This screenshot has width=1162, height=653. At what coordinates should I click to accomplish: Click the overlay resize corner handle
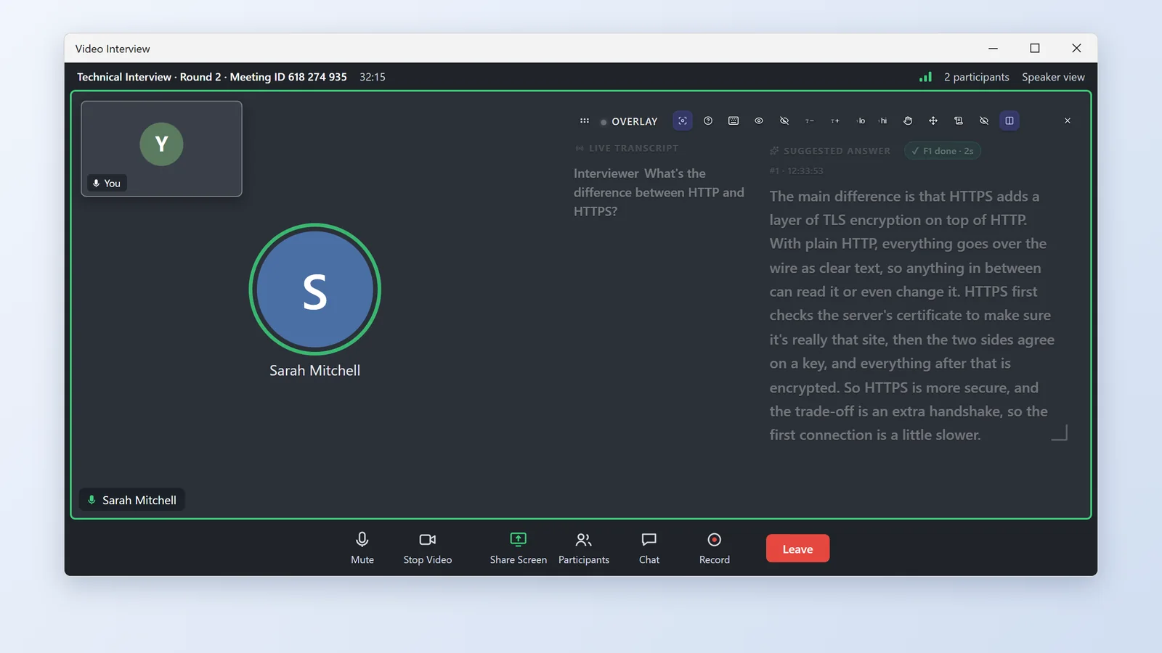[x=1060, y=433]
